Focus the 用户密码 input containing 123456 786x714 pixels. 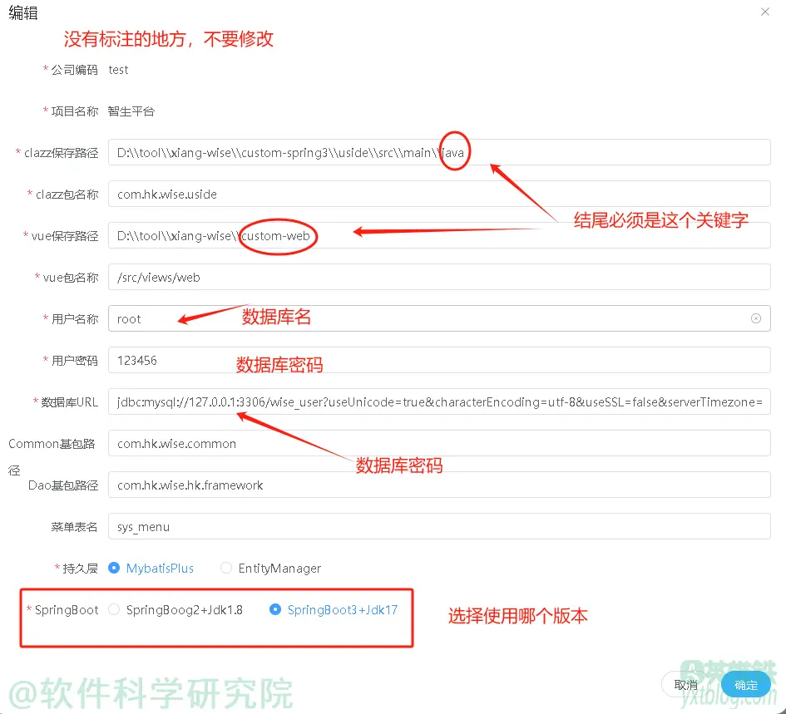coord(439,360)
